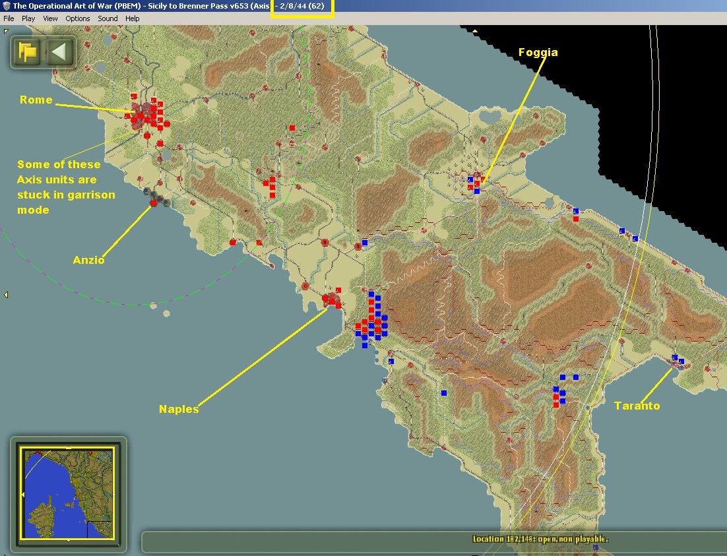Open the Sound menu
The width and height of the screenshot is (727, 556).
pyautogui.click(x=108, y=18)
